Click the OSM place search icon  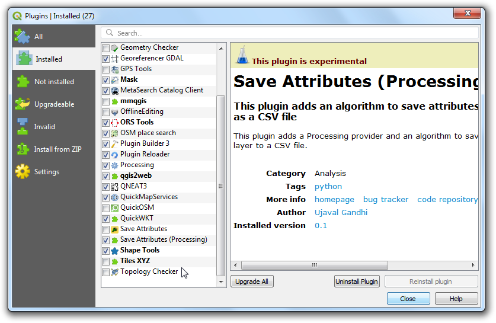click(115, 133)
